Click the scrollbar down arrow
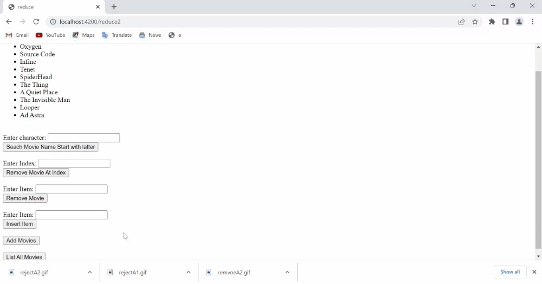This screenshot has height=284, width=542. [538, 256]
